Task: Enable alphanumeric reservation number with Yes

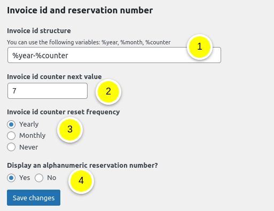Action: (x=11, y=178)
